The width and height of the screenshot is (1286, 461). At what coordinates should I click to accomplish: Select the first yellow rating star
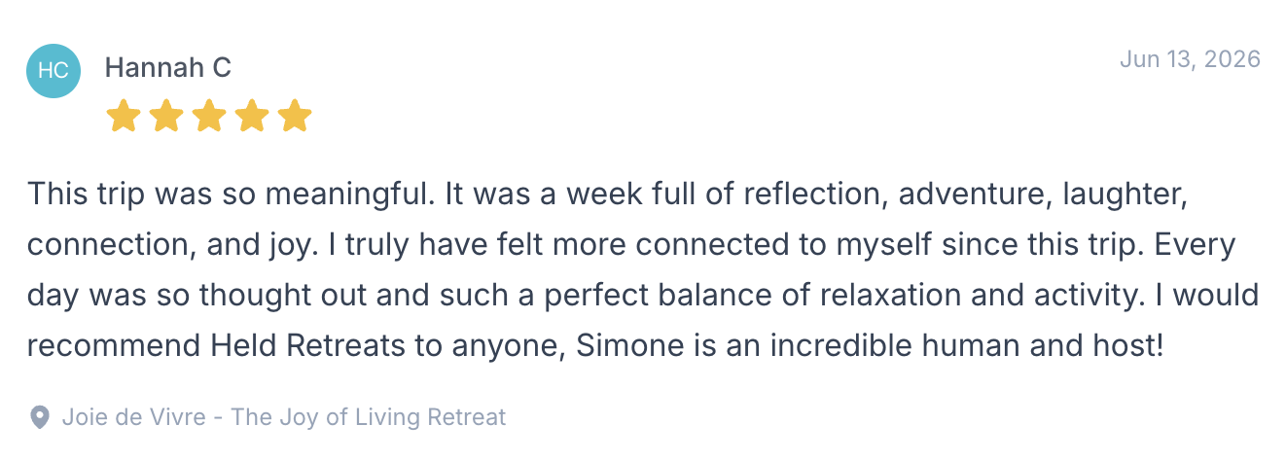[124, 116]
